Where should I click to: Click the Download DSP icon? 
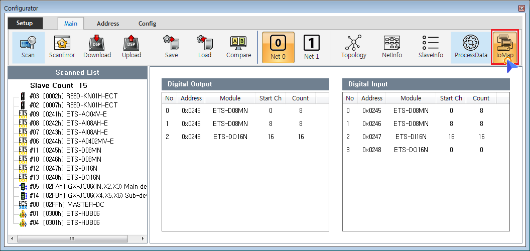tap(97, 47)
